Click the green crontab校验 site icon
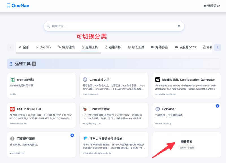 click(12, 80)
